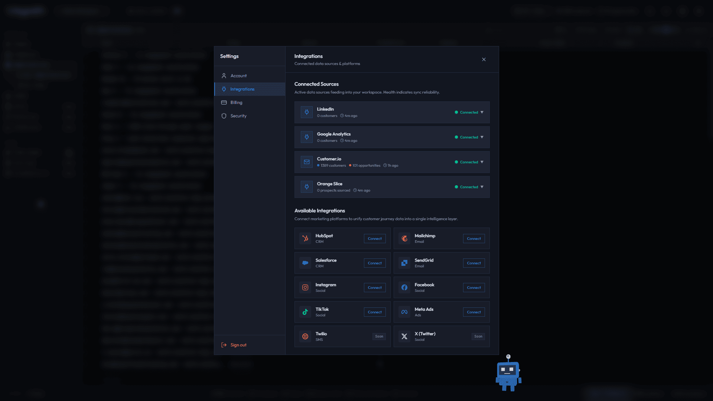
Task: Select the LinkedIn integration plug icon
Action: point(306,112)
